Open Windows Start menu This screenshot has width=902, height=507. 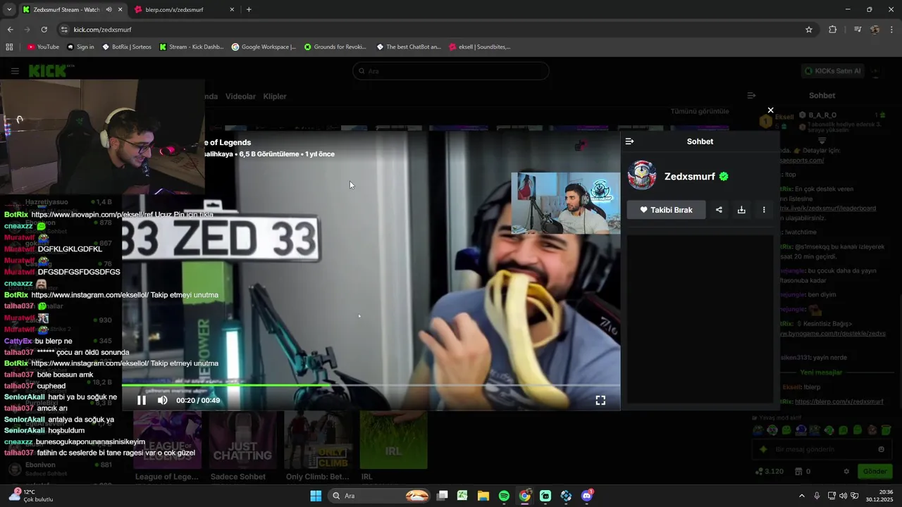[316, 496]
